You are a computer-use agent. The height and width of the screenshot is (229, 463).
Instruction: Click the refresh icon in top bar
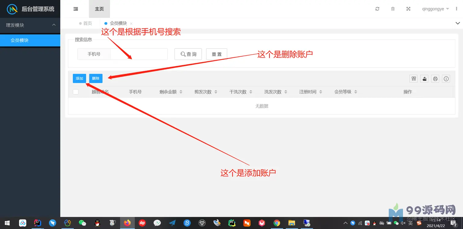click(377, 9)
